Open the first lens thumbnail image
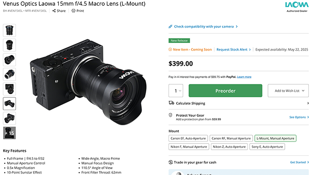This screenshot has height=175, width=312. pos(9,30)
